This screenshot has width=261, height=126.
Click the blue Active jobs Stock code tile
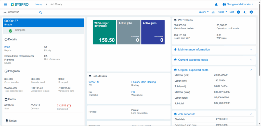pyautogui.click(x=153, y=32)
